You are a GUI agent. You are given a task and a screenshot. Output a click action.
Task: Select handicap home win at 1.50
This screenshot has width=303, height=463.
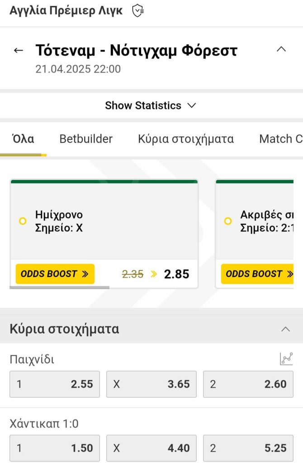55,448
